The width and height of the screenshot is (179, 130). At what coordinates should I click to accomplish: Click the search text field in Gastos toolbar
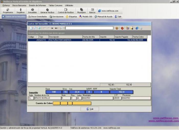tap(89, 28)
